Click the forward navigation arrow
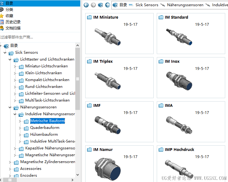228x182 pixels. click(x=93, y=5)
